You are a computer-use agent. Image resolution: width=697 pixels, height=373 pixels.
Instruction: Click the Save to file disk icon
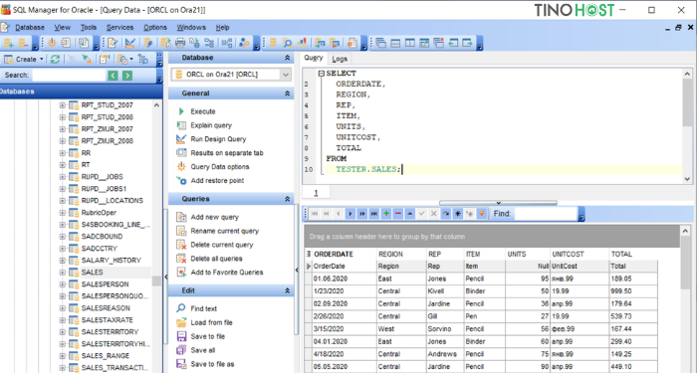coord(181,336)
